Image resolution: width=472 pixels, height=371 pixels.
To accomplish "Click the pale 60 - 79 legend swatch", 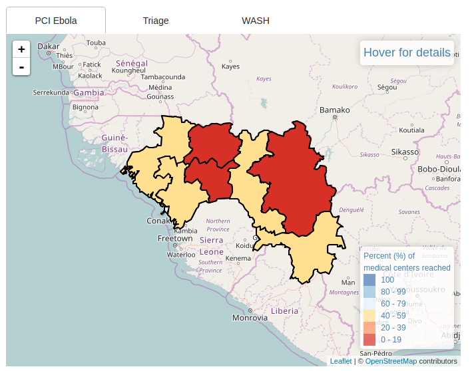I will tap(369, 304).
